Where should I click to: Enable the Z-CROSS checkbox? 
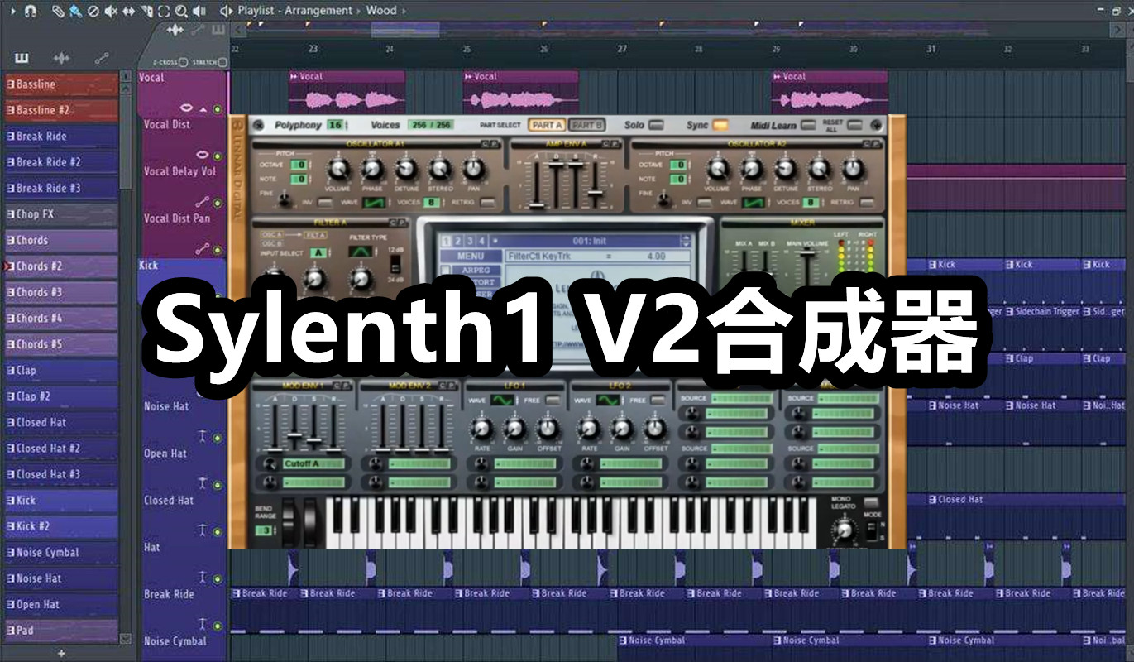click(x=184, y=62)
